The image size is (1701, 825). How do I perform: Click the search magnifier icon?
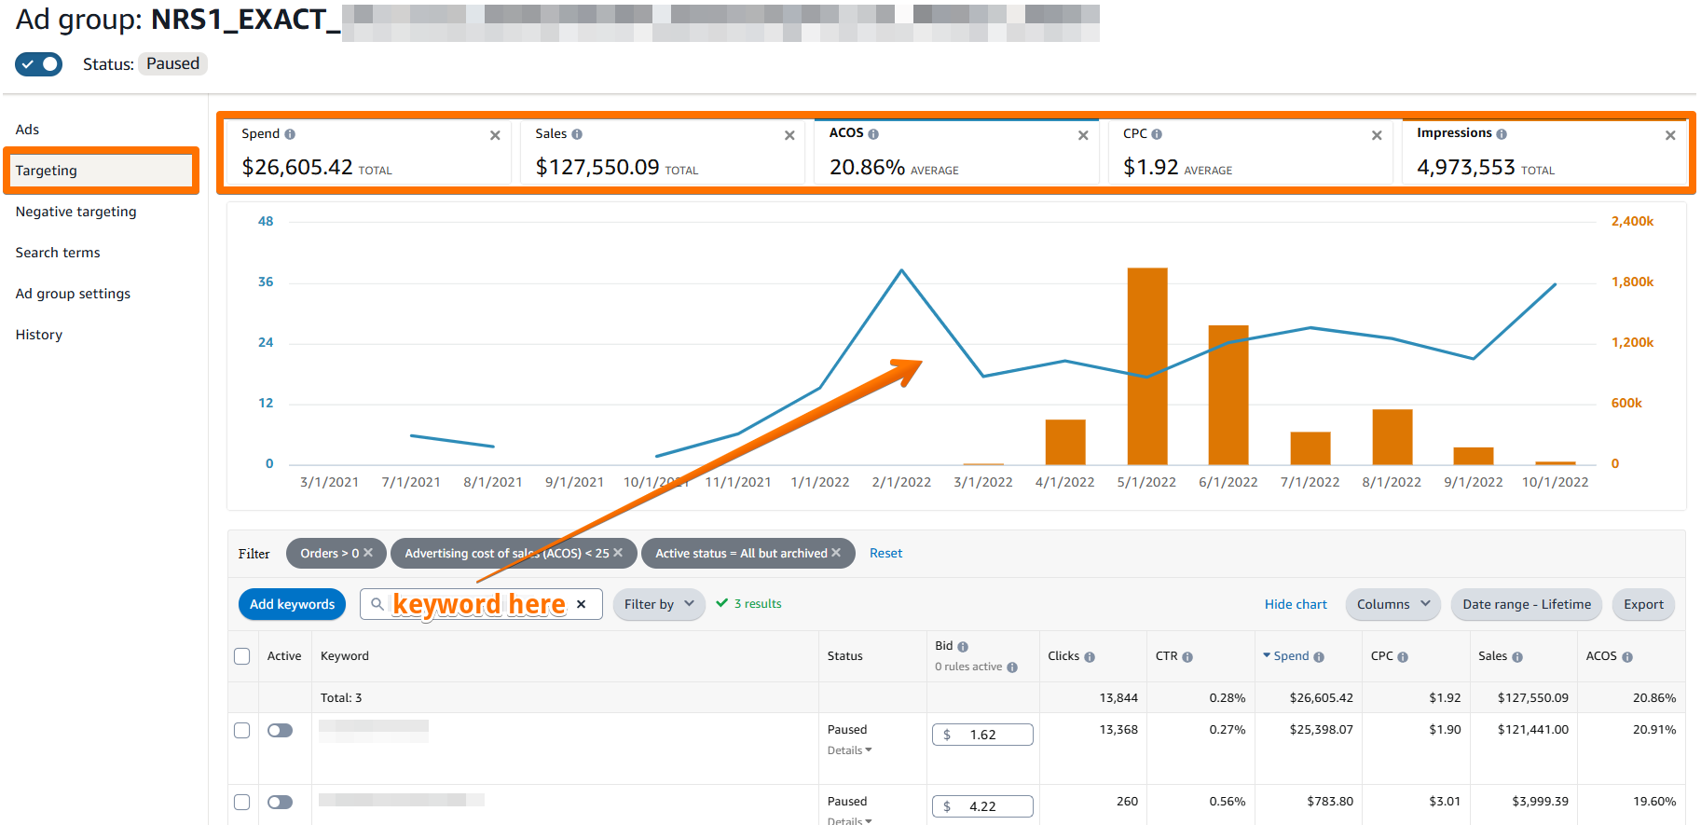point(377,604)
